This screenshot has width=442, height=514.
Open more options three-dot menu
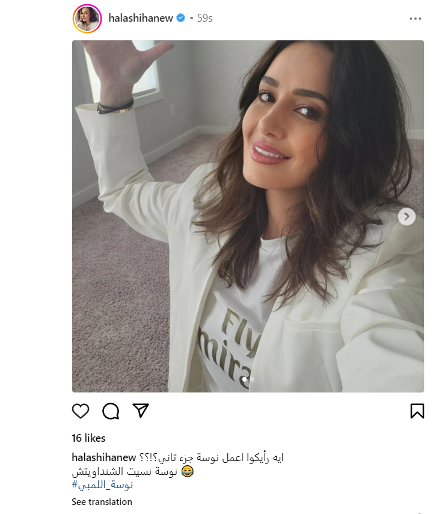click(416, 19)
